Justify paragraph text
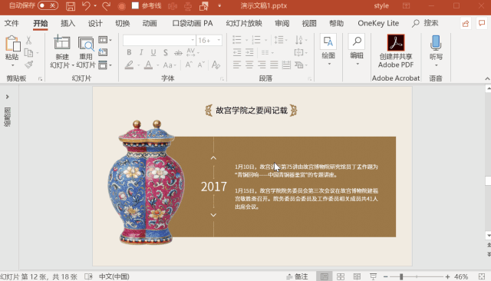Image resolution: width=491 pixels, height=281 pixels. [x=274, y=64]
